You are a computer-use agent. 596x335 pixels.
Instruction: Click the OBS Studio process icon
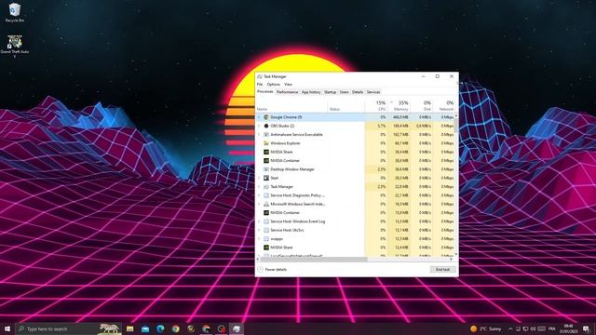[266, 126]
